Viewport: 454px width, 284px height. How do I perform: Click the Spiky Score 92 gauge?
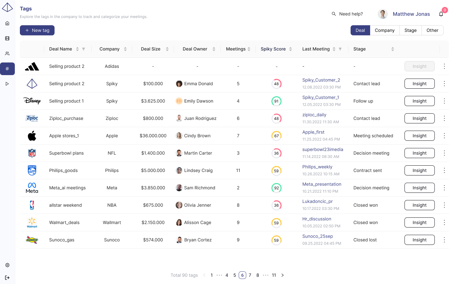coord(276,188)
